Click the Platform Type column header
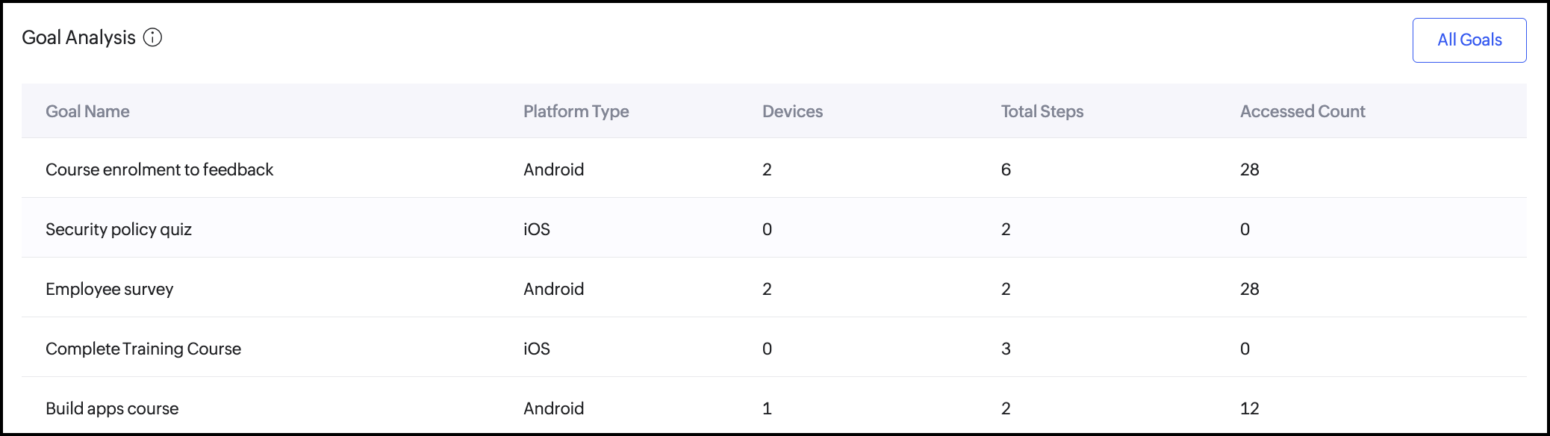This screenshot has width=1550, height=436. [x=576, y=111]
